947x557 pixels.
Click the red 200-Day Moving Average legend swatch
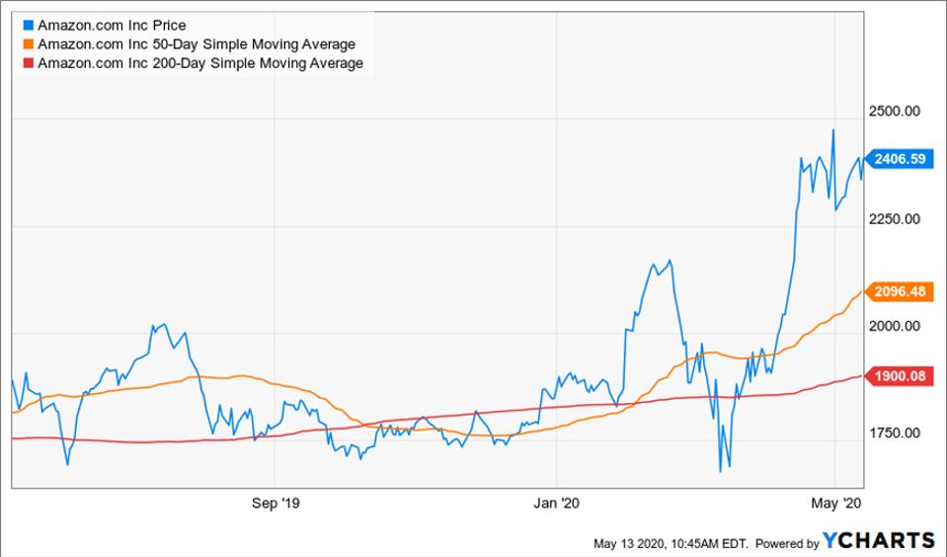(28, 63)
